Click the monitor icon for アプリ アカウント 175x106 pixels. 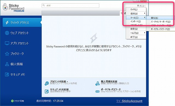7,43
